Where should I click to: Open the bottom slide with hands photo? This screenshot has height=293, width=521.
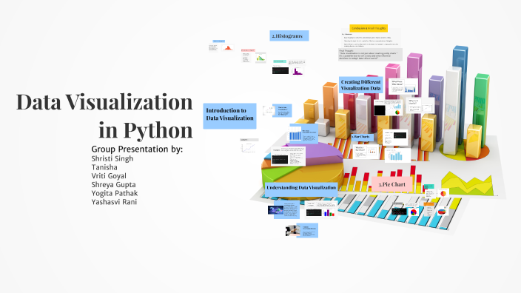(x=301, y=230)
